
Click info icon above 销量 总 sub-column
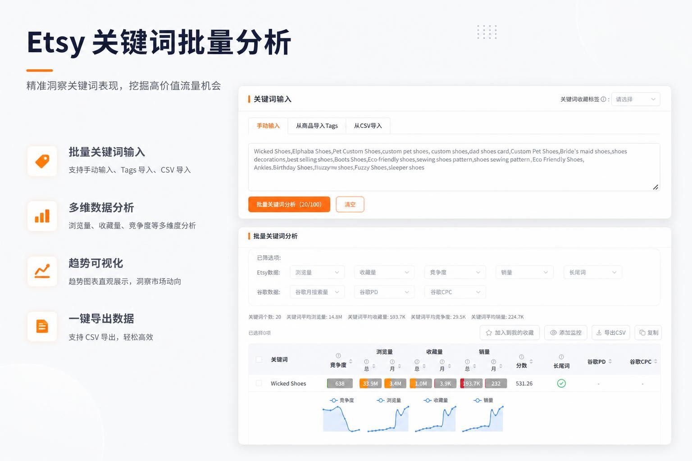(x=467, y=362)
